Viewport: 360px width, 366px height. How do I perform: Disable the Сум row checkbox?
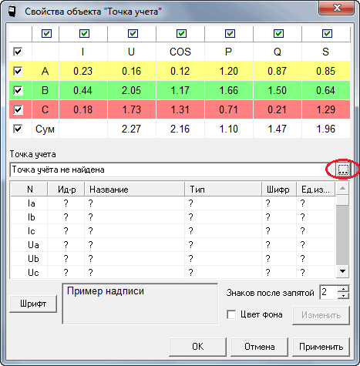click(x=18, y=129)
